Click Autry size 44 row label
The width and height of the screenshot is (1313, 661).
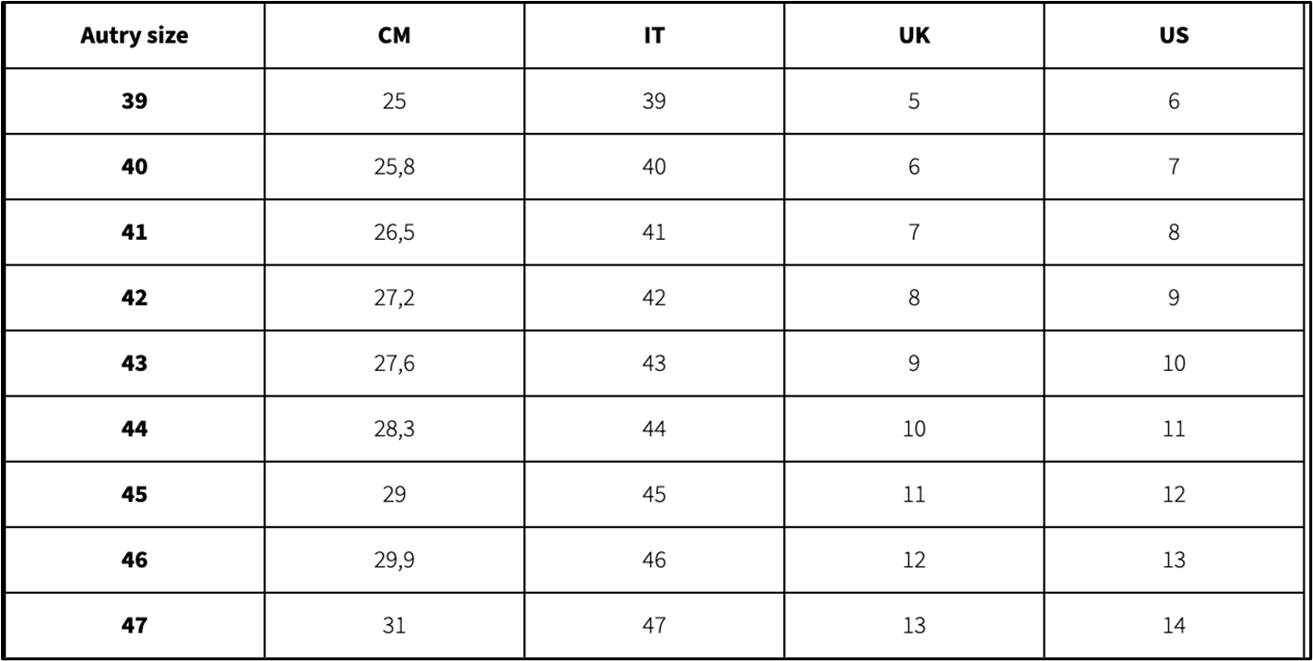pyautogui.click(x=135, y=430)
